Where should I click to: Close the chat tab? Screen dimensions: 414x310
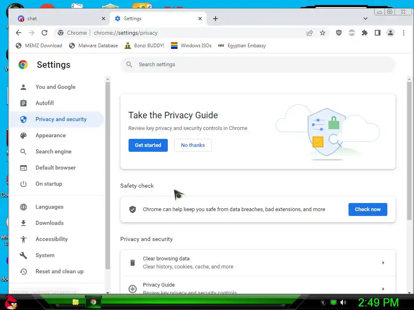pyautogui.click(x=103, y=19)
